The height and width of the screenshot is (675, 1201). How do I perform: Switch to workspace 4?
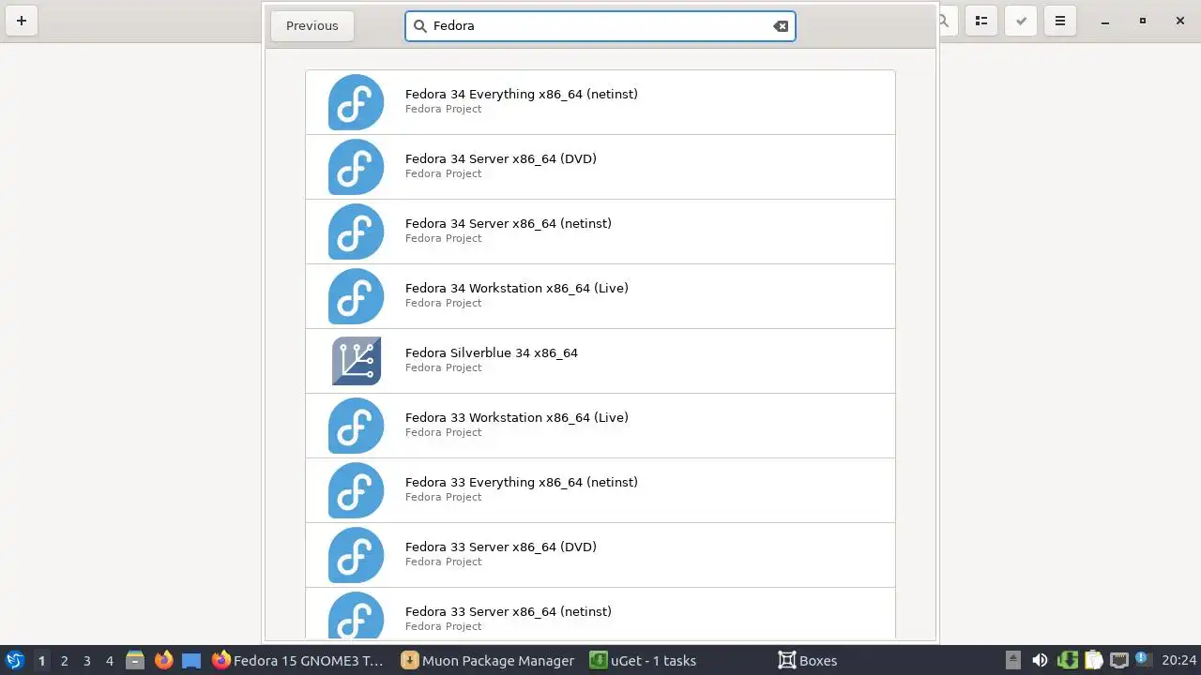(109, 661)
